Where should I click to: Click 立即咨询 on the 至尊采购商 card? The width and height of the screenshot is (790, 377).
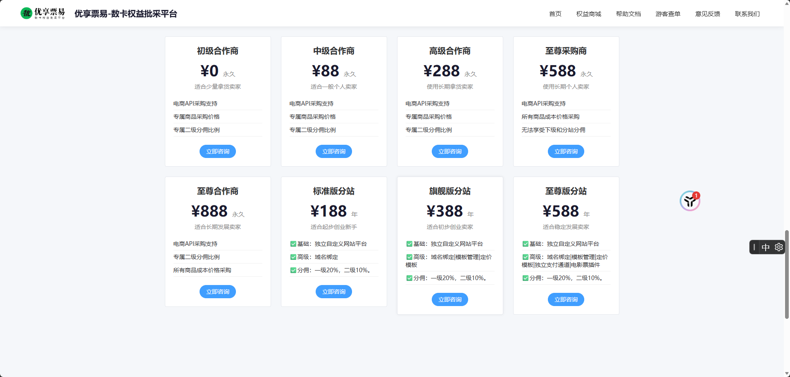pos(566,151)
